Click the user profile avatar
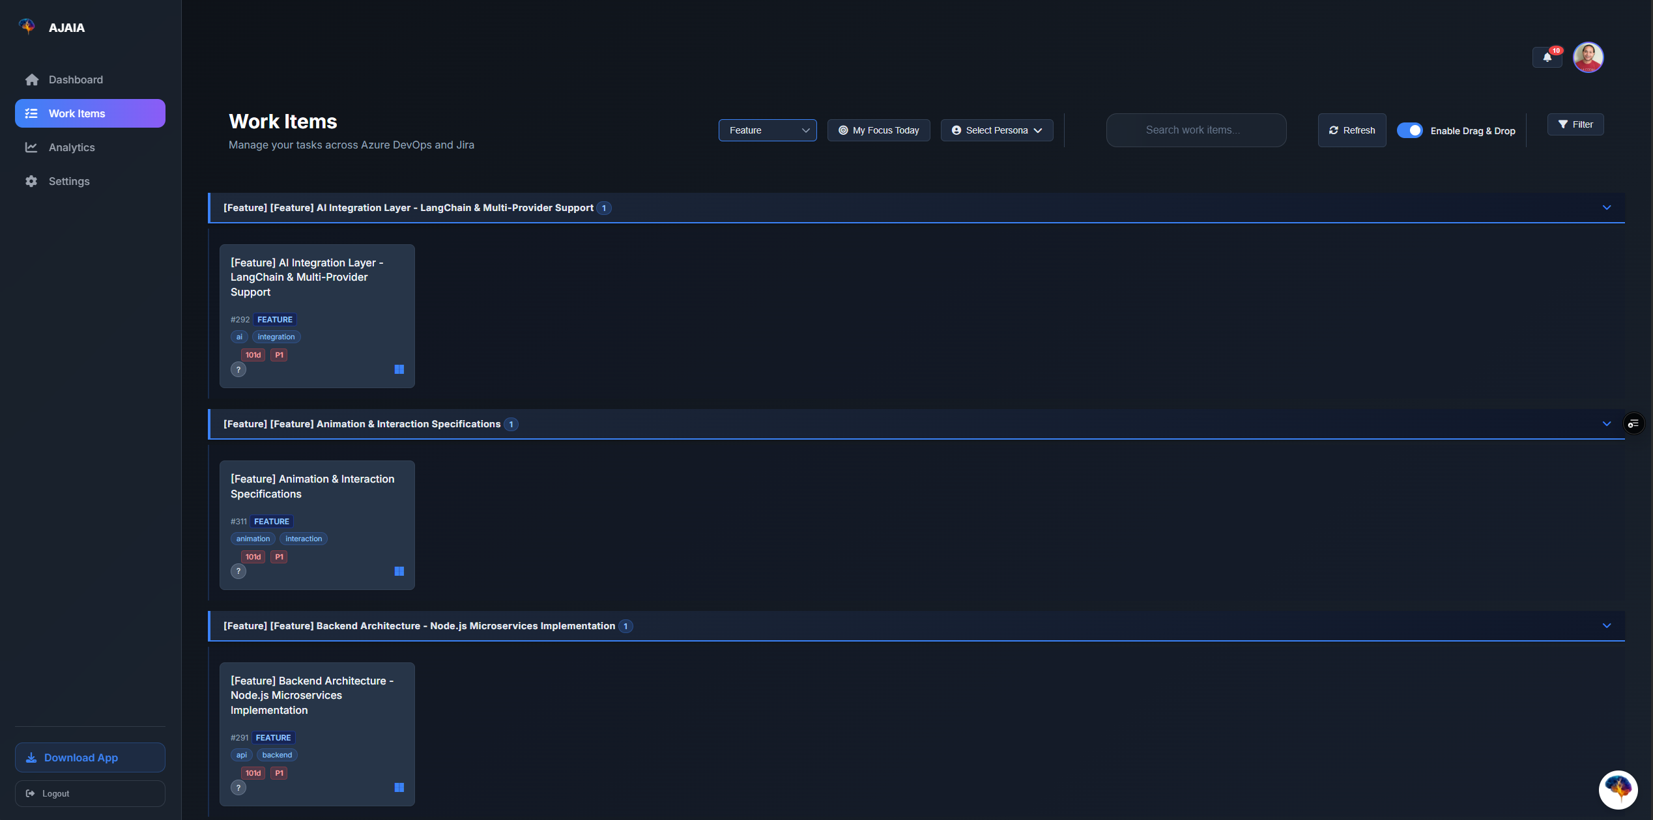Screen dimensions: 1653x820 tap(1588, 57)
